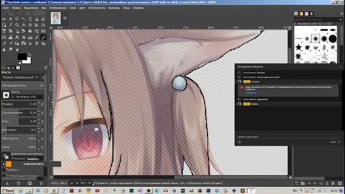Open the white background color swatch
The image size is (345, 194).
28,61
